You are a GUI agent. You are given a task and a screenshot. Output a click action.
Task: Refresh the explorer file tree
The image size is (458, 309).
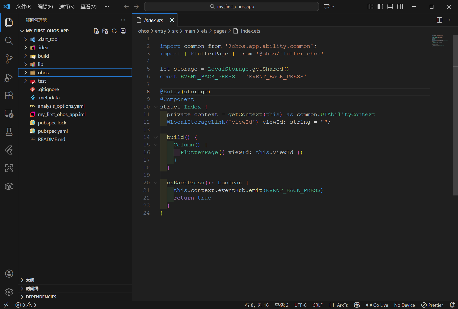pos(114,31)
